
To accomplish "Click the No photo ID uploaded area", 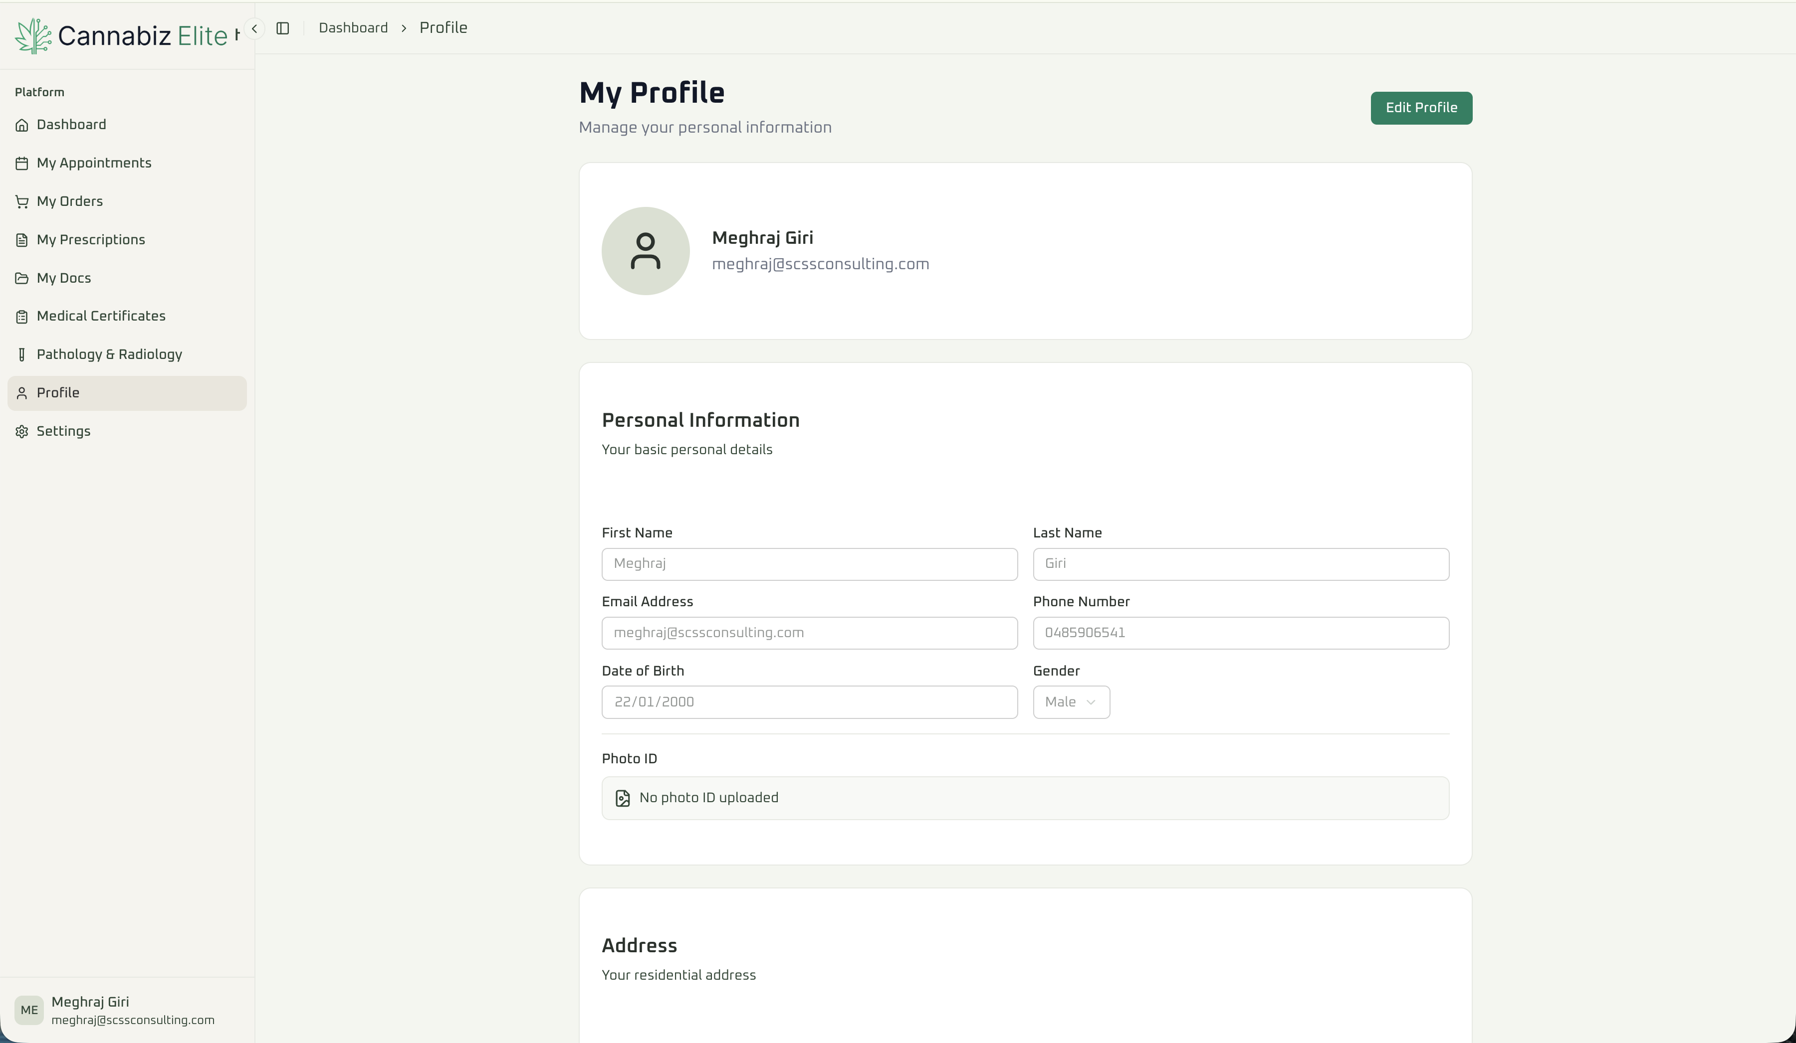I will (1025, 798).
